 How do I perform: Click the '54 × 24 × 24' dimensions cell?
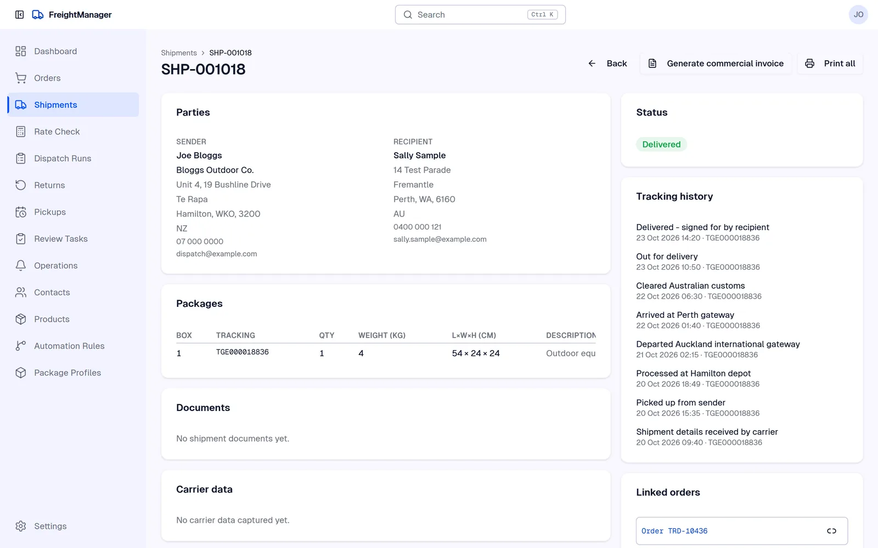(x=476, y=353)
